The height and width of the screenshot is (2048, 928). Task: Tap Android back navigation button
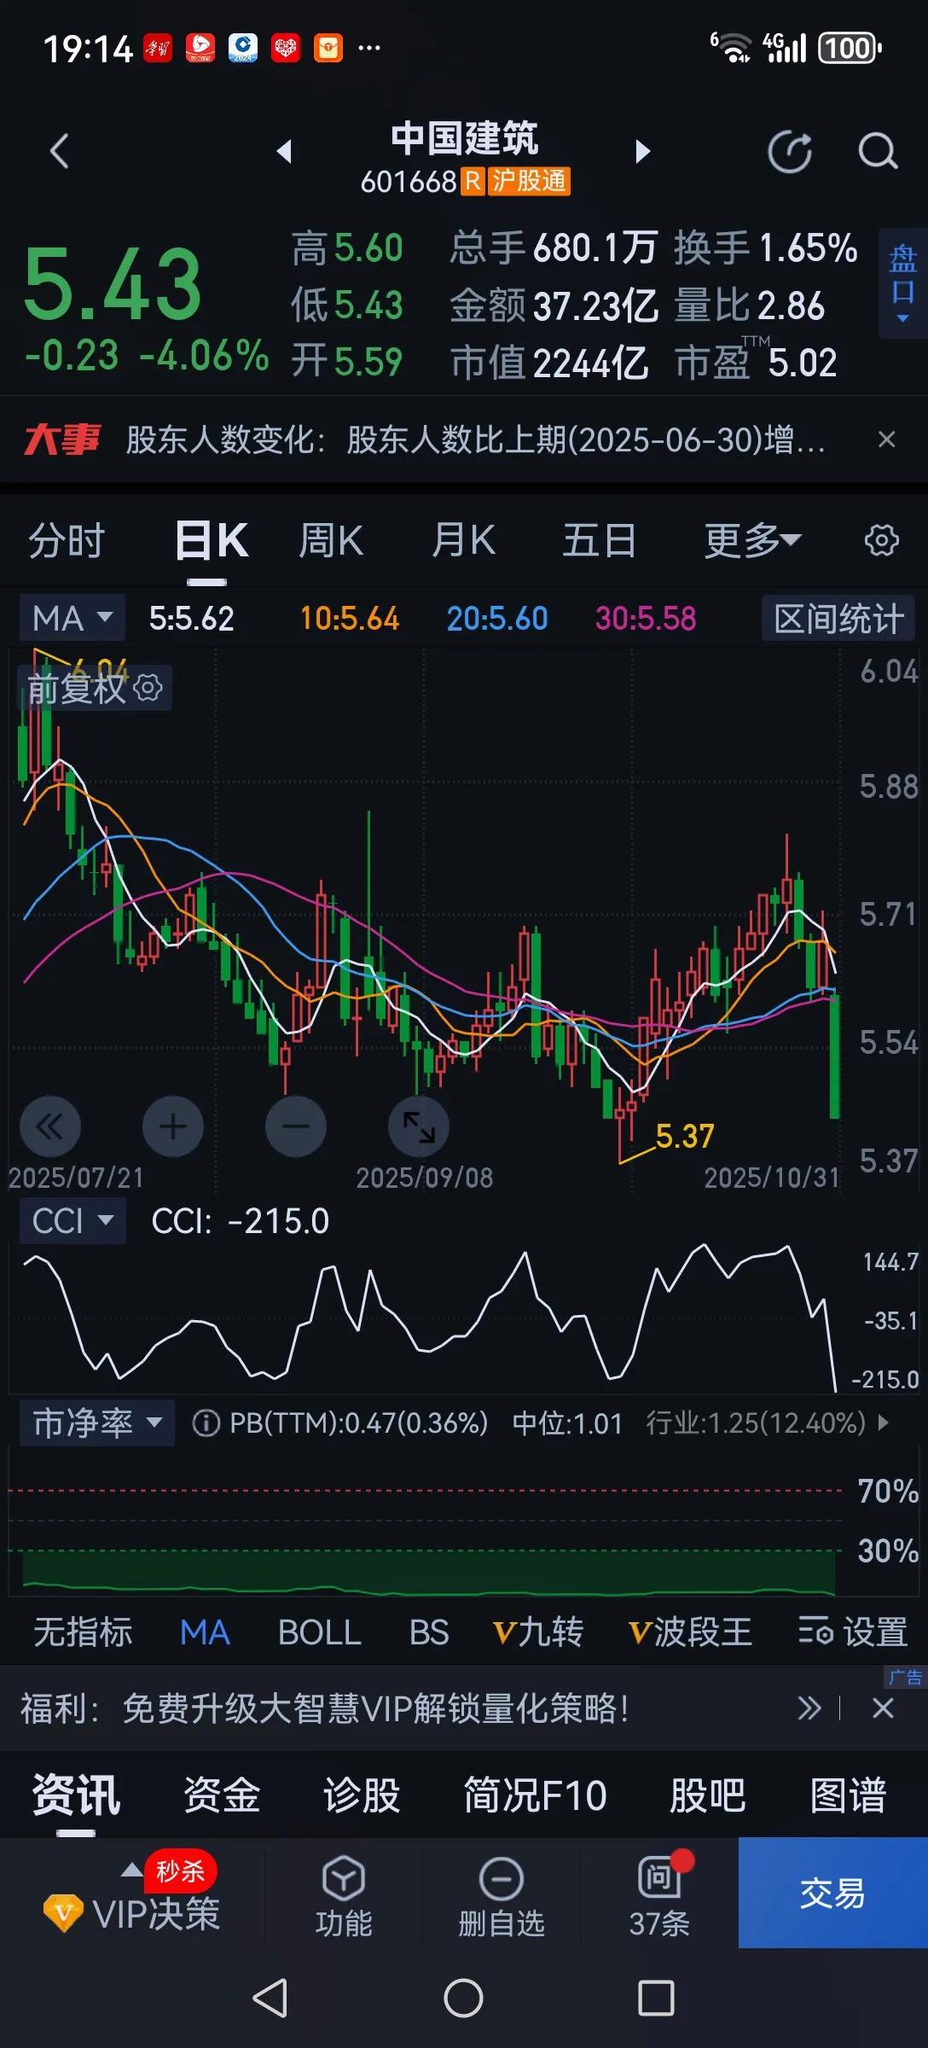(270, 1999)
